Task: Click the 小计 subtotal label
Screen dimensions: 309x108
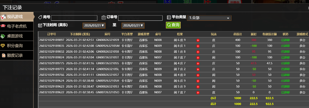Action: click(213, 98)
